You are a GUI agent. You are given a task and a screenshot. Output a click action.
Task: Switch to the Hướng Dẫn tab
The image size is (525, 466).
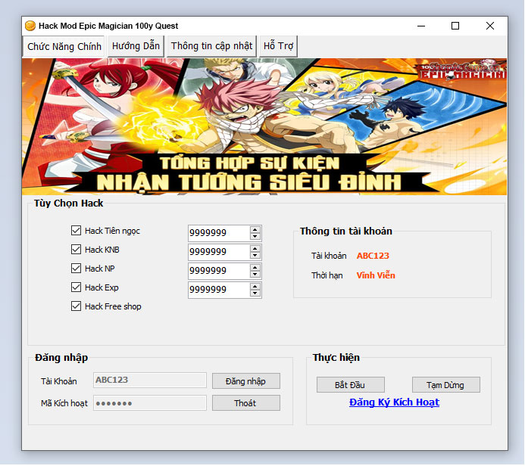tap(136, 46)
